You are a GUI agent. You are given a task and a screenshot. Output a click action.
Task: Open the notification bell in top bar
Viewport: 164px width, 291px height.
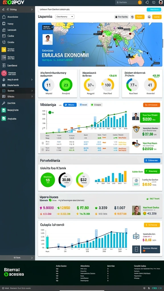pos(147,2)
